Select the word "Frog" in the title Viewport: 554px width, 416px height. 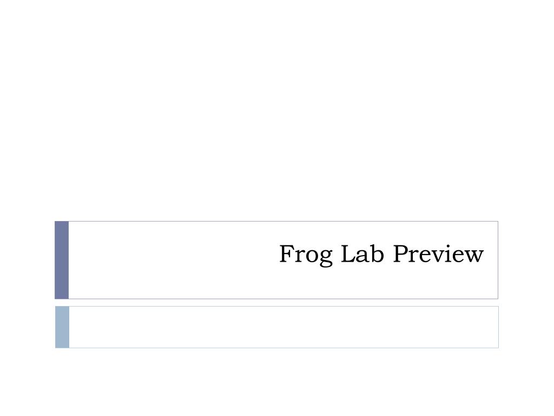(x=306, y=255)
